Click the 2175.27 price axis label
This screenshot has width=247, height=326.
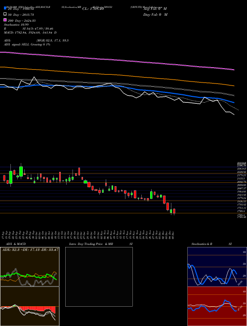tap(242, 175)
